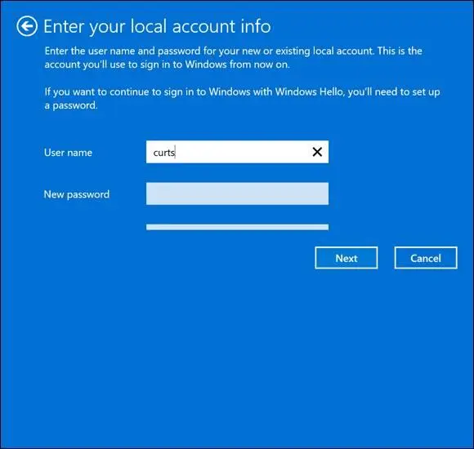Screen dimensions: 474x449
Task: Click the 'User name' label
Action: [68, 153]
